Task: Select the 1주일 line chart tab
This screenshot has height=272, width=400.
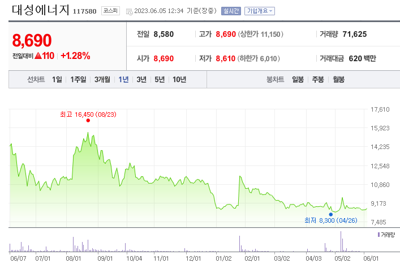Action: [78, 79]
